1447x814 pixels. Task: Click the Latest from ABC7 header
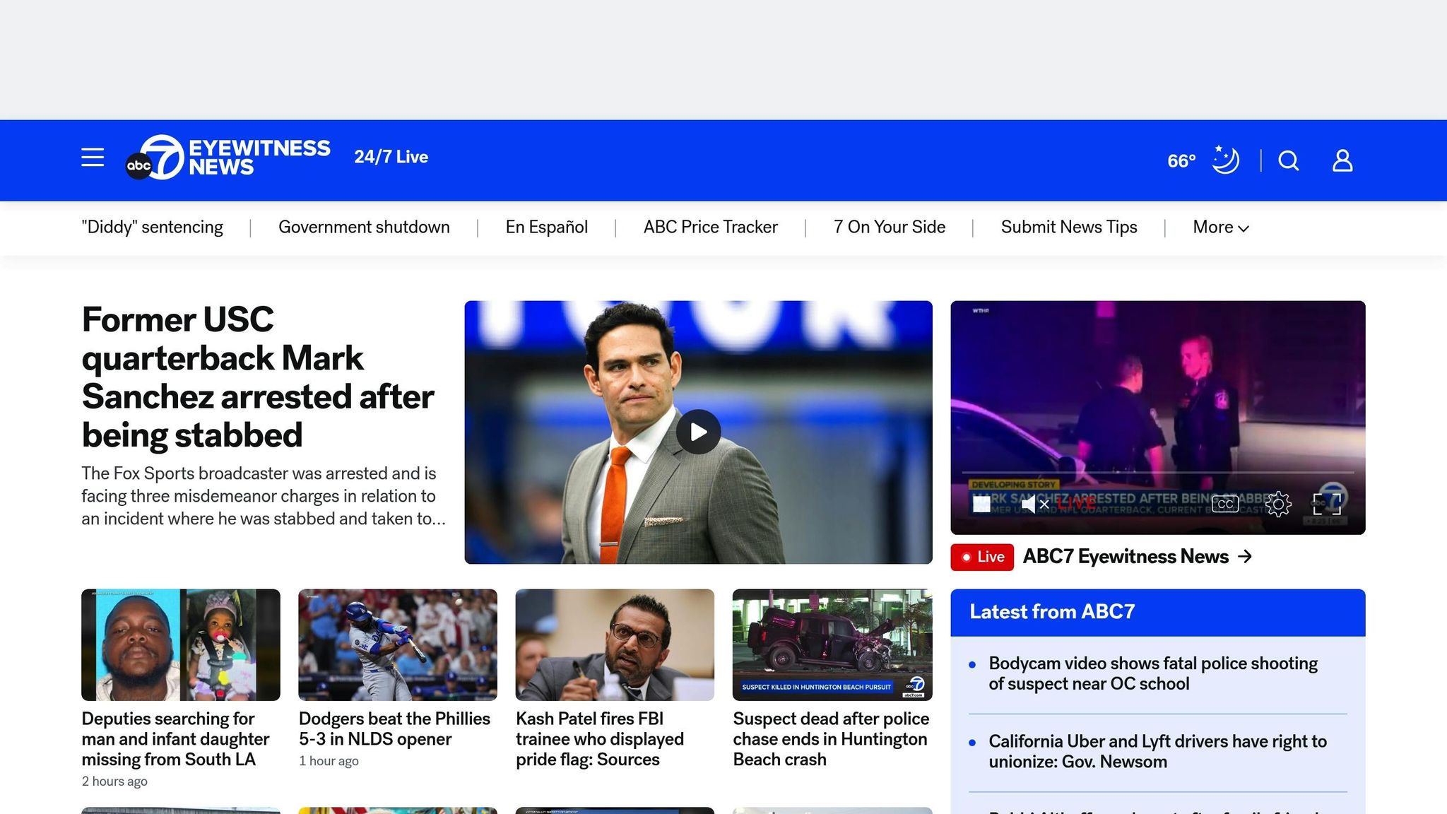(x=1052, y=612)
